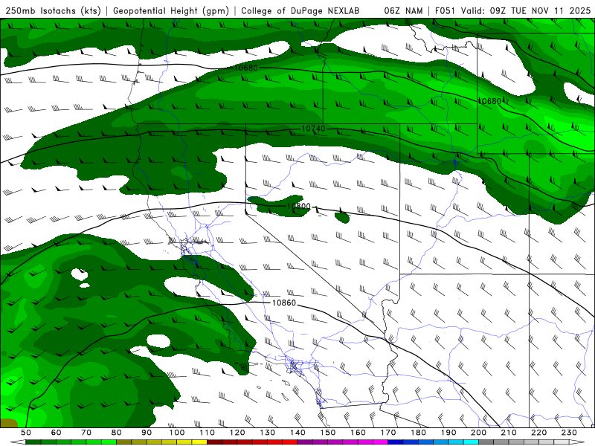This screenshot has height=446, width=595.
Task: Click the 220 value on the color scale
Action: point(538,433)
